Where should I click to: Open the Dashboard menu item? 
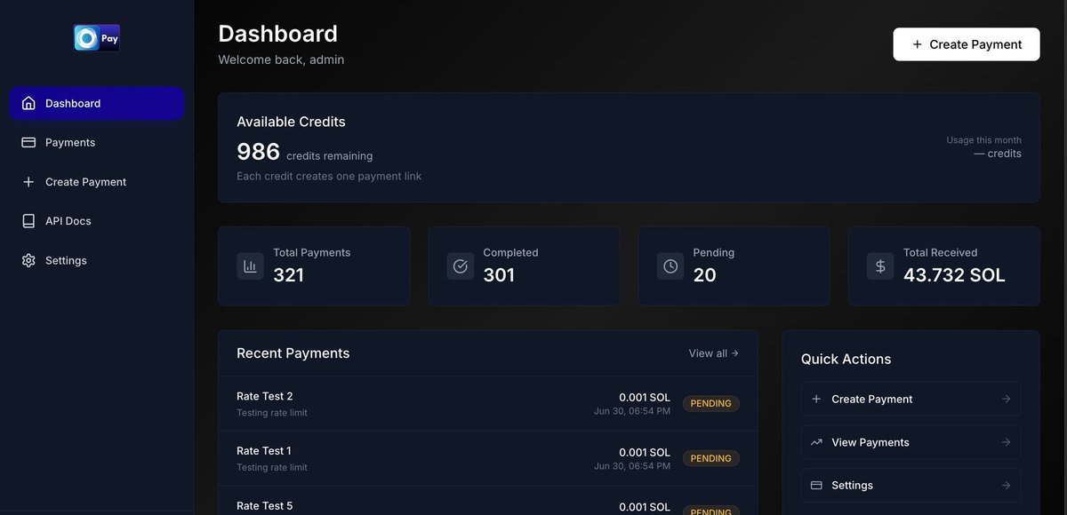coord(97,103)
